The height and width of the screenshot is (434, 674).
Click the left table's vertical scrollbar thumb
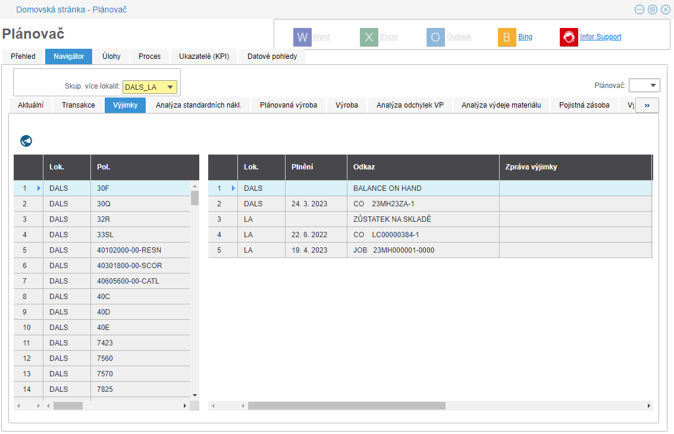click(x=195, y=198)
